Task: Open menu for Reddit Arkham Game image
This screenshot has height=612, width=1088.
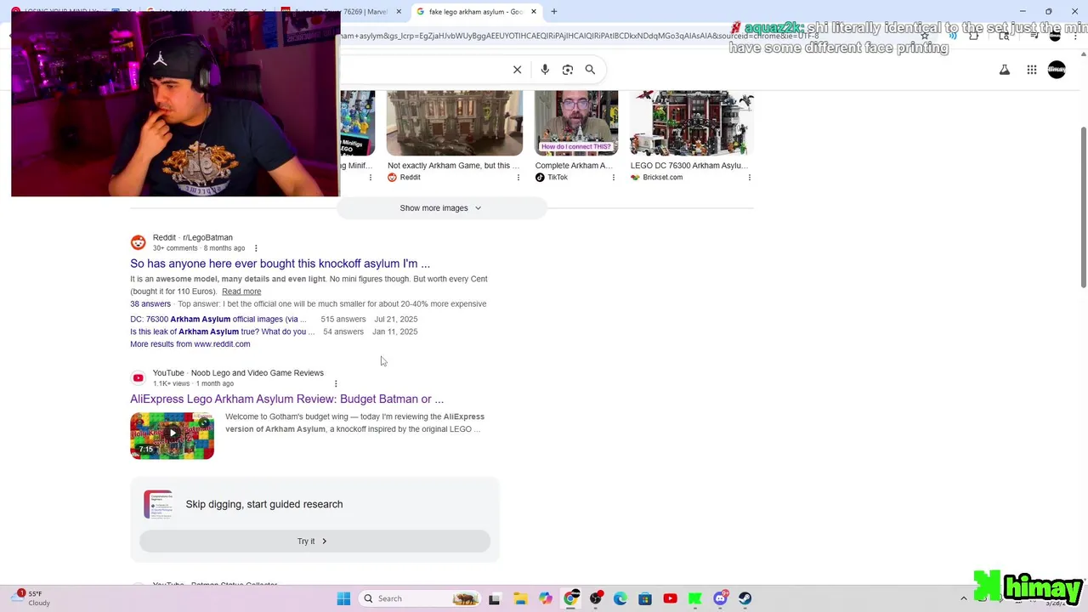Action: (518, 178)
